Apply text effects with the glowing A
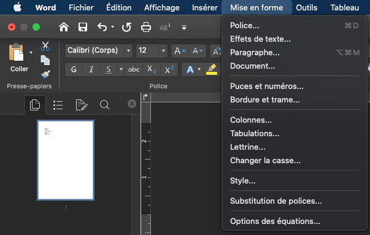 [x=190, y=69]
